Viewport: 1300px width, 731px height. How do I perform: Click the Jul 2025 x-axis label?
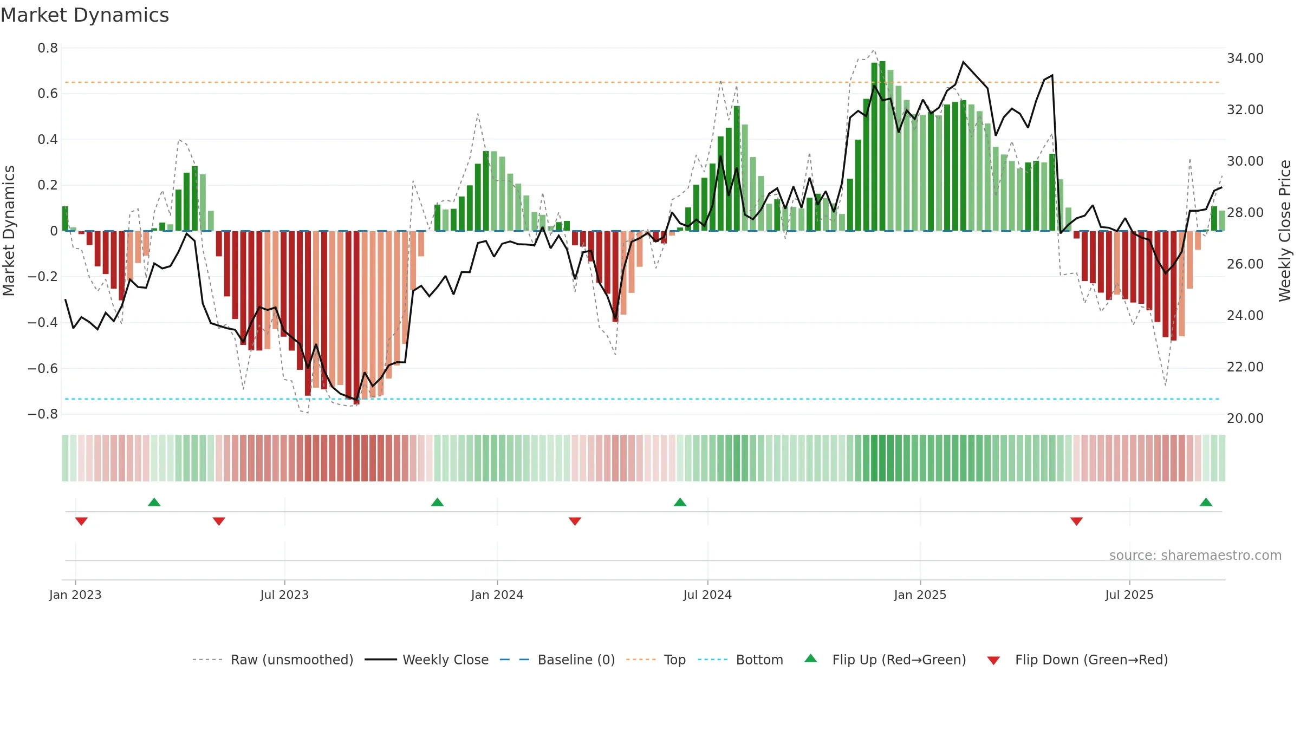pos(1129,595)
